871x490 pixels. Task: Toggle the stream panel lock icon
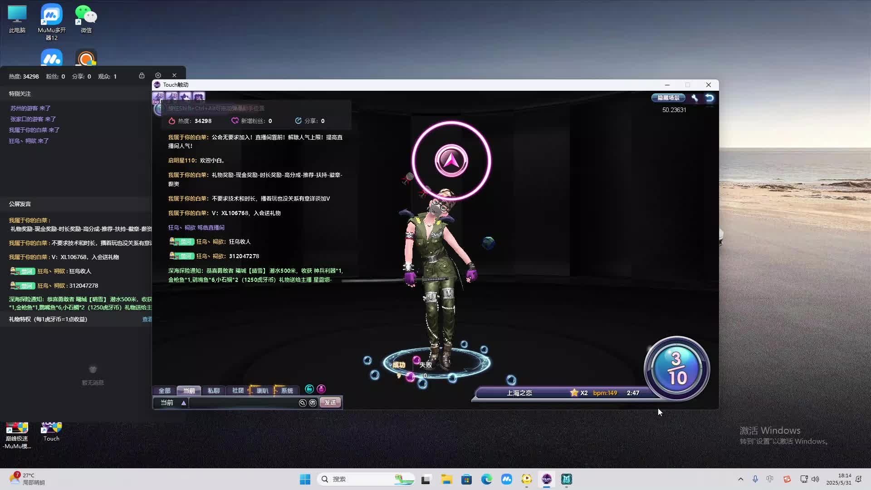(x=142, y=75)
